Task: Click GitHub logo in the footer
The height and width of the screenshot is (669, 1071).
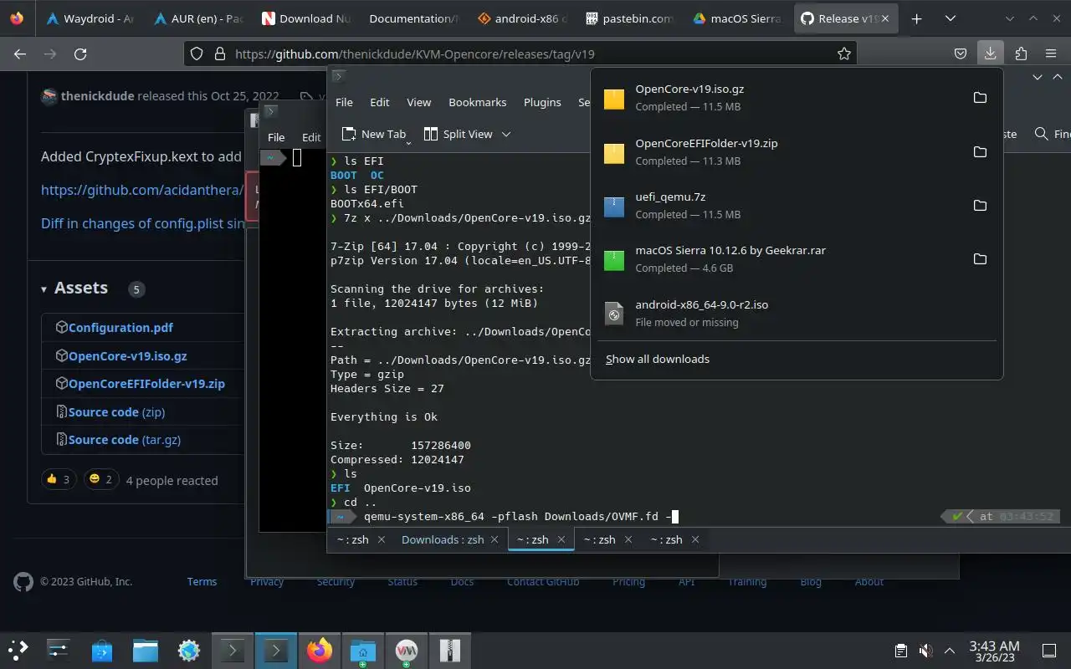Action: coord(23,581)
